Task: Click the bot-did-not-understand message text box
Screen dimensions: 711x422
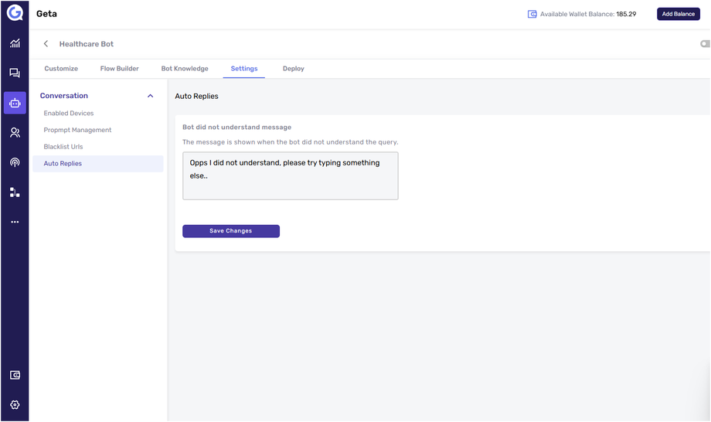Action: tap(291, 176)
